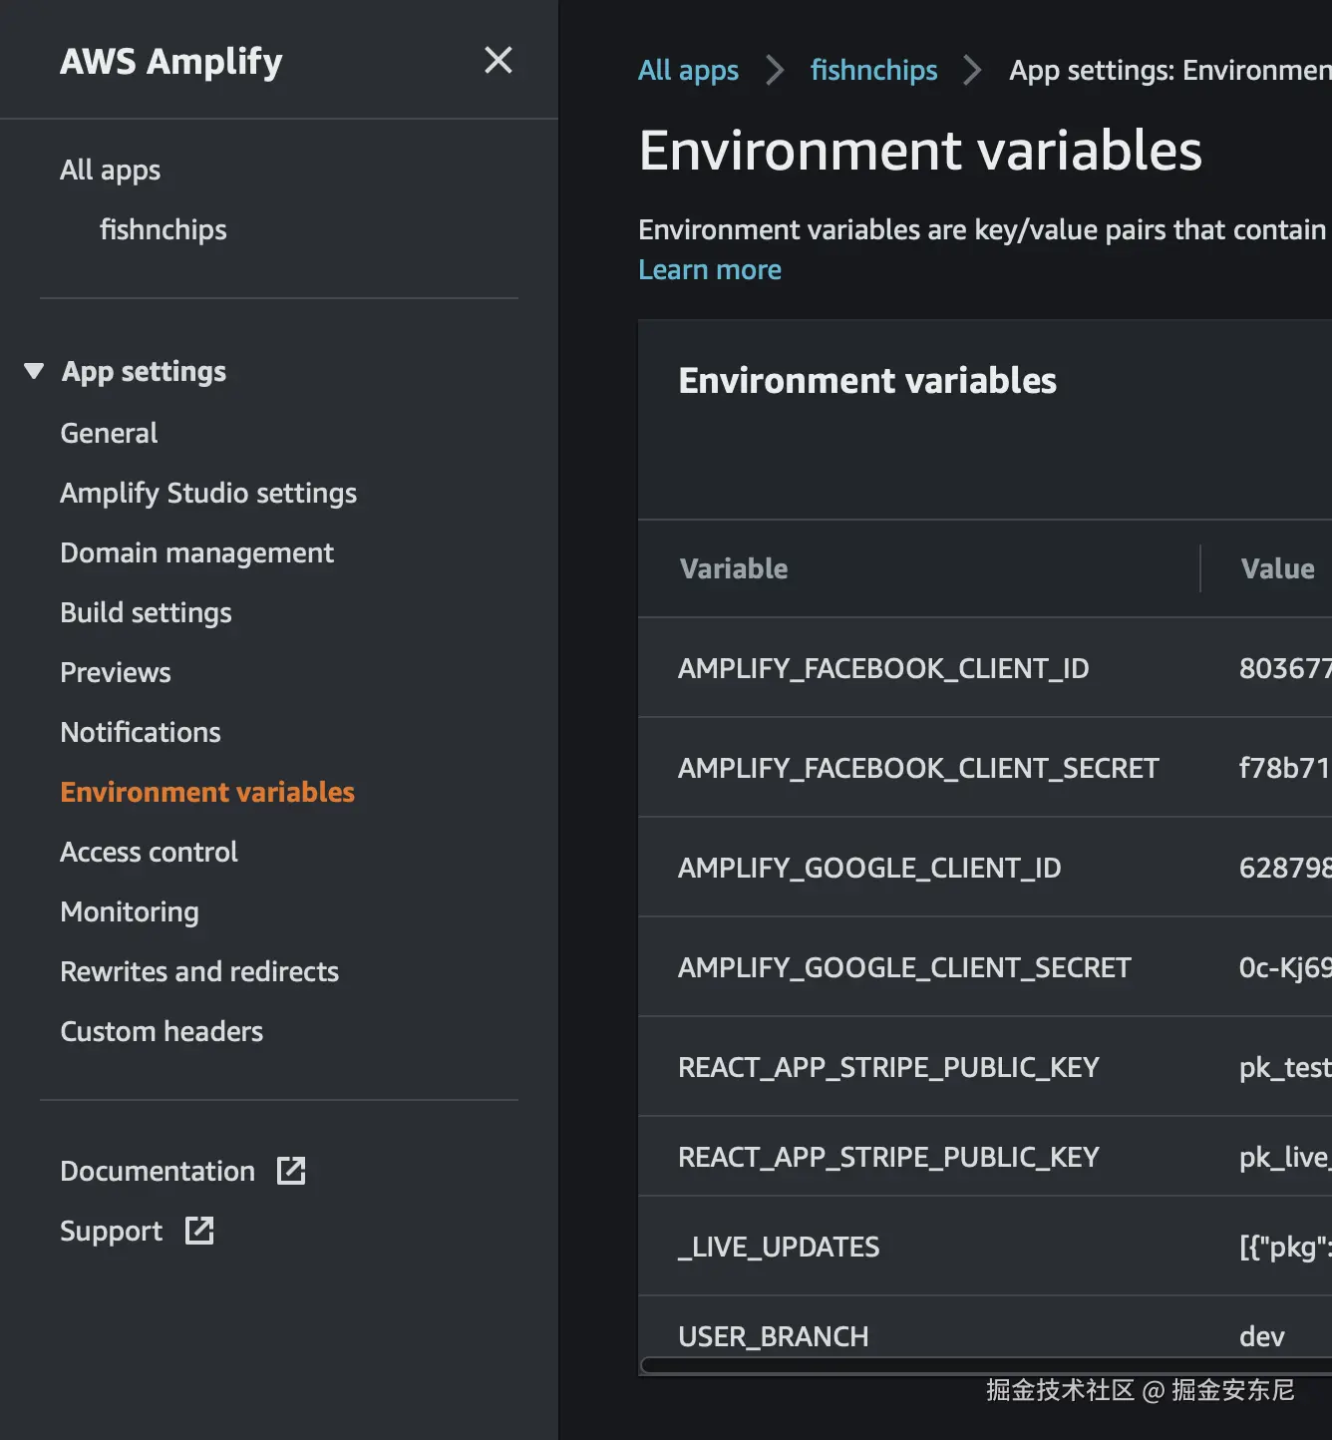1332x1440 pixels.
Task: Open Notifications settings
Action: [x=140, y=732]
